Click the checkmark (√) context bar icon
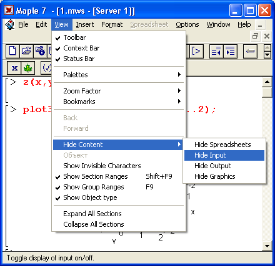275x266 pixels. click(47, 68)
